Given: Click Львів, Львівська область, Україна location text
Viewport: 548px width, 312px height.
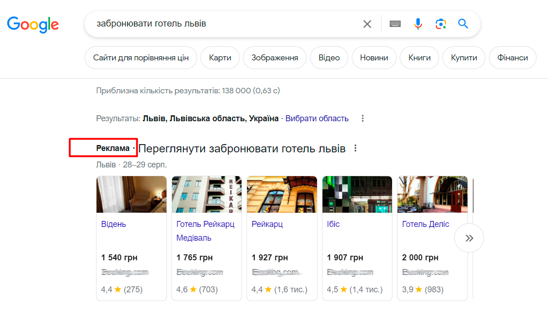Looking at the screenshot, I should (x=210, y=118).
